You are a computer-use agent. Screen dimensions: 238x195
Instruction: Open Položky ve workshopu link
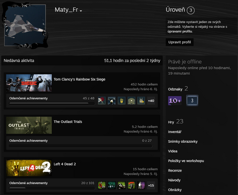pyautogui.click(x=186, y=161)
